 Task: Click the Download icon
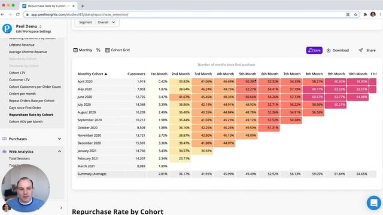[x=329, y=50]
